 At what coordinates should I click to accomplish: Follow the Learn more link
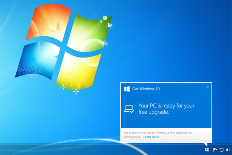pyautogui.click(x=152, y=137)
